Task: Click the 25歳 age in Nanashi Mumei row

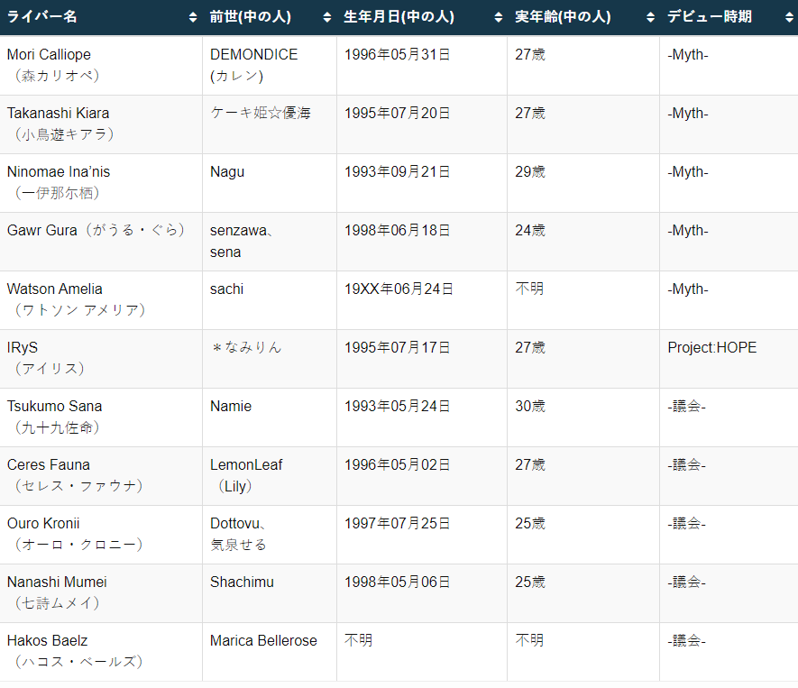Action: tap(530, 582)
